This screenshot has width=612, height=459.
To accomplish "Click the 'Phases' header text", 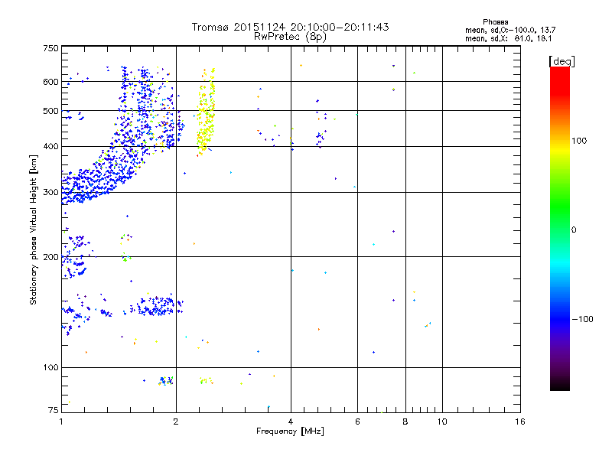I will (x=495, y=22).
